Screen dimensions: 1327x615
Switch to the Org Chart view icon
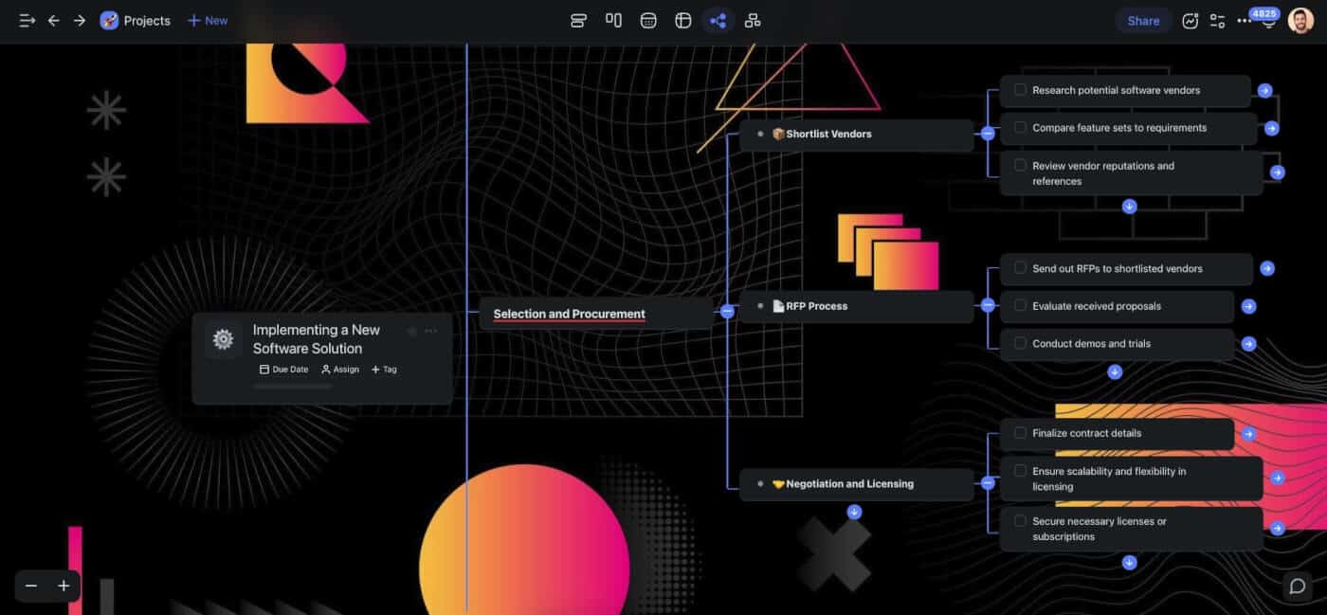[753, 21]
